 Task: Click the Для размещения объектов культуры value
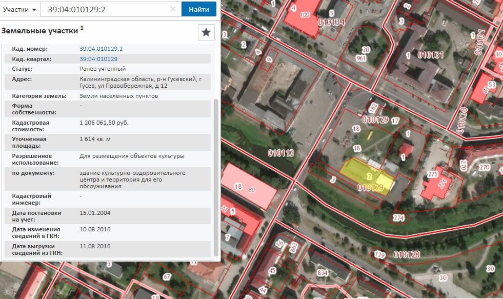(x=132, y=156)
